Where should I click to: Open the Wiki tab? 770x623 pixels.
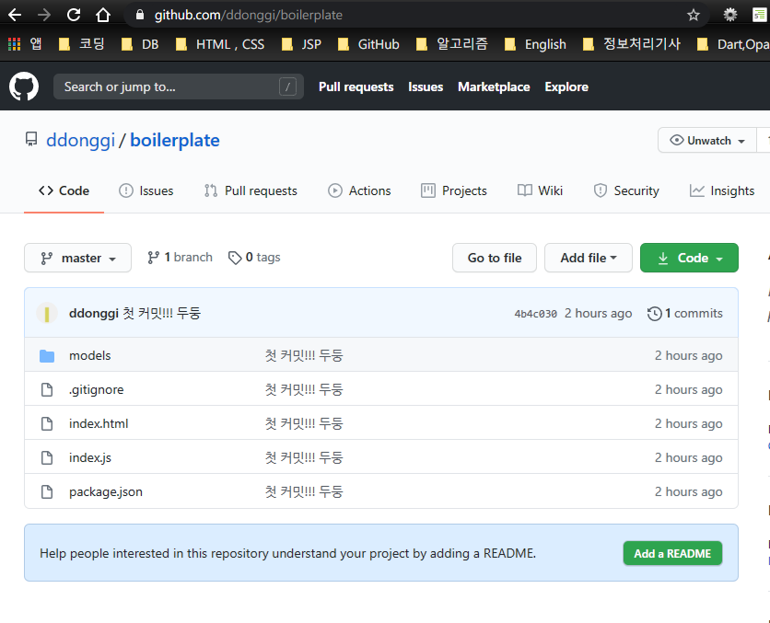click(x=540, y=190)
